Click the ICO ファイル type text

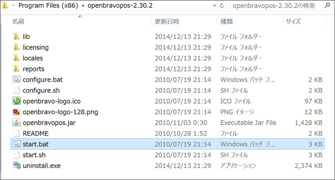(x=235, y=101)
